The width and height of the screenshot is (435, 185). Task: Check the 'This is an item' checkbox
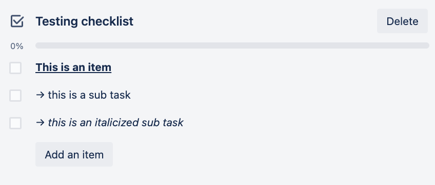(x=15, y=68)
